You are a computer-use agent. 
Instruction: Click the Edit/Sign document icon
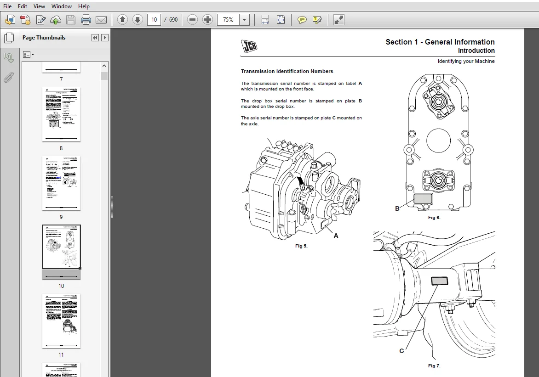[x=40, y=20]
